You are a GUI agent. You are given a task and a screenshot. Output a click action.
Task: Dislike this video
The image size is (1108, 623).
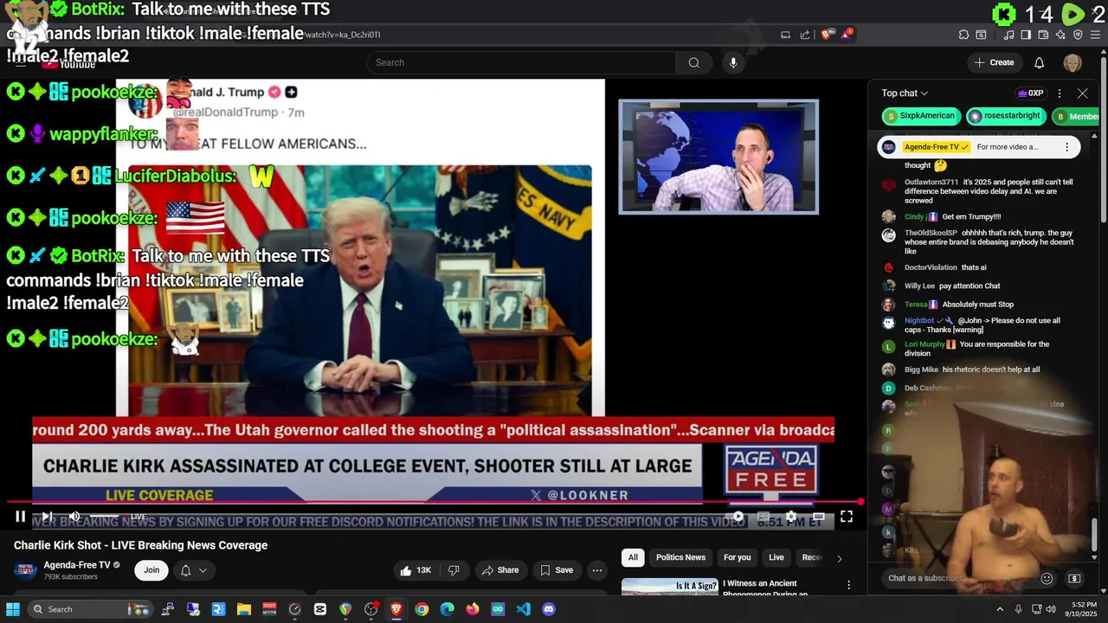click(x=454, y=570)
